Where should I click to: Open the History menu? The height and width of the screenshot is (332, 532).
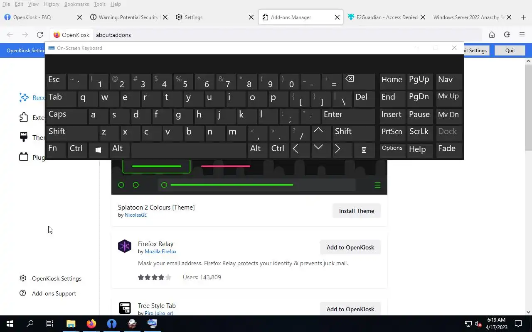click(52, 4)
